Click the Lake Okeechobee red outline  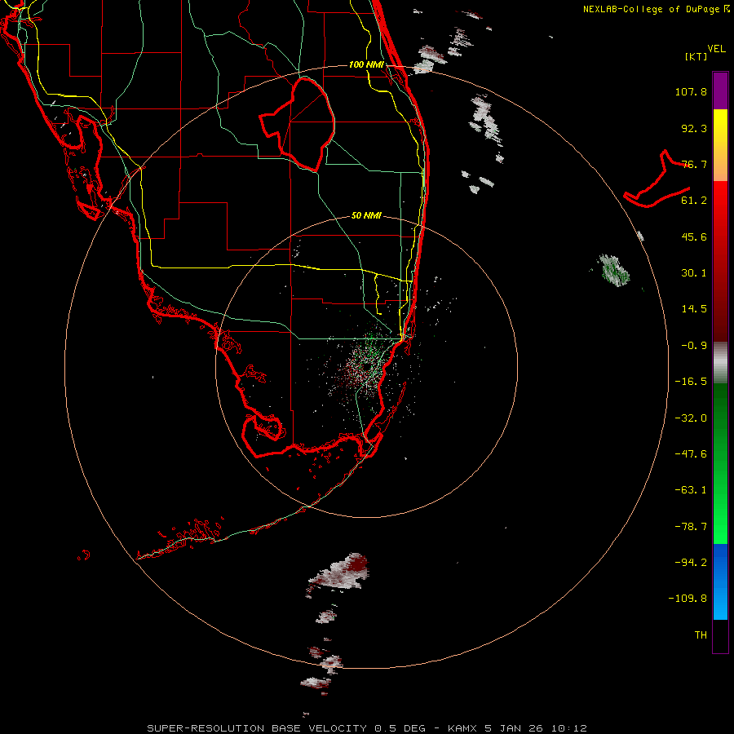click(x=298, y=124)
